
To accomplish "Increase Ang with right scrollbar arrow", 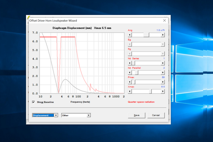I will click(163, 35).
